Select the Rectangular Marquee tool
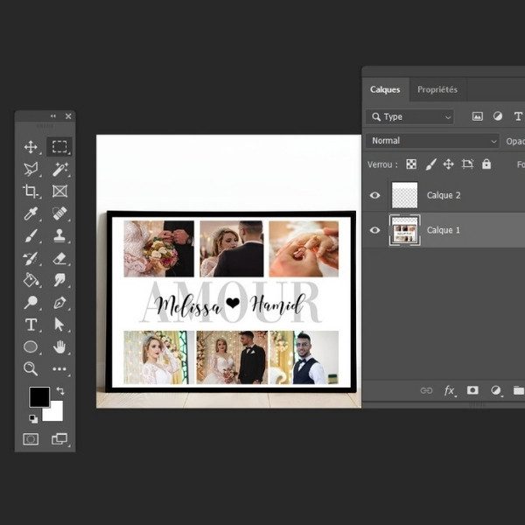The image size is (525, 525). pyautogui.click(x=59, y=147)
